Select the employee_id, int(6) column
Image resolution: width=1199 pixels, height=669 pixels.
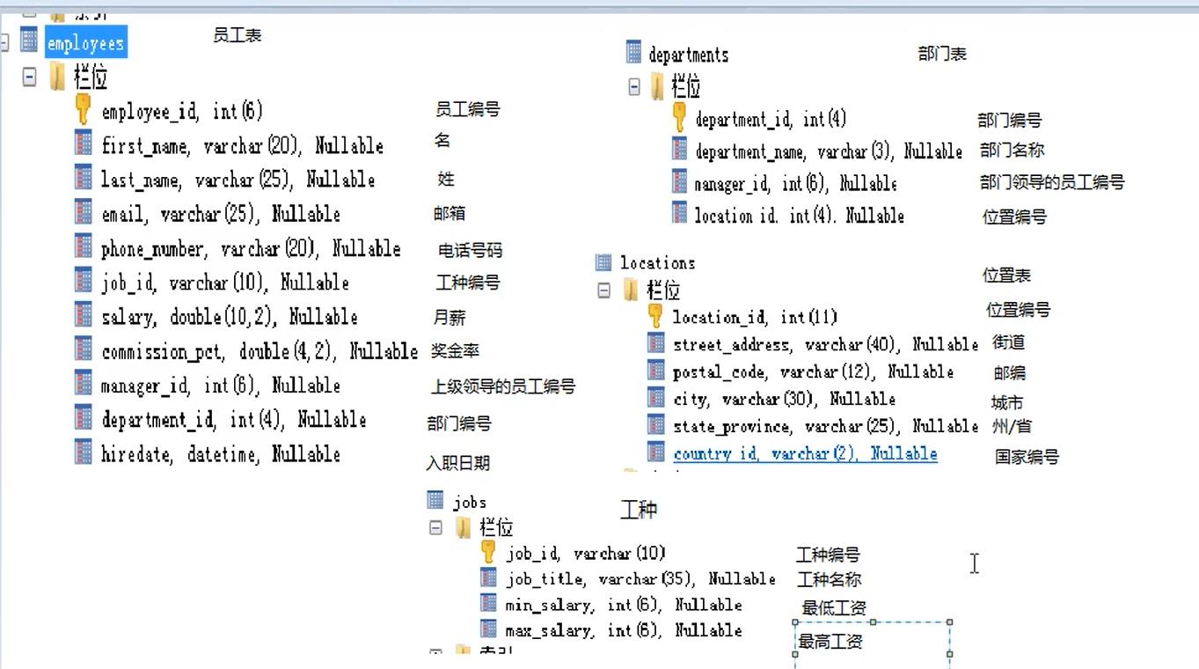pos(182,111)
